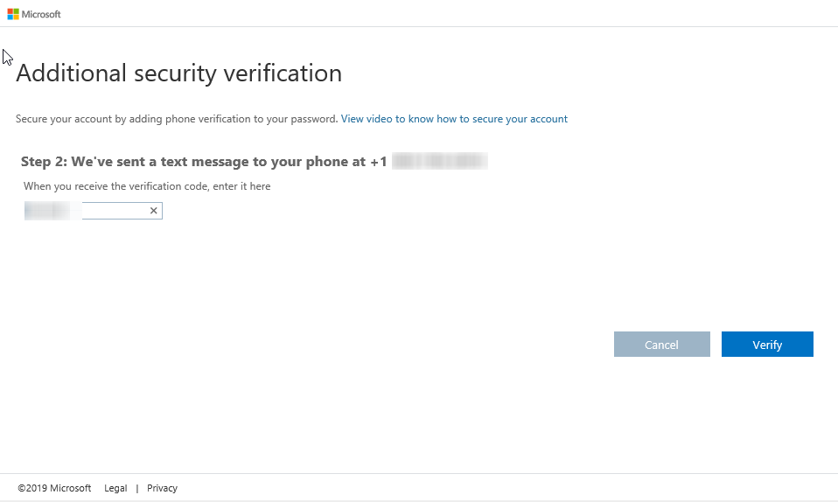This screenshot has width=838, height=502.
Task: Click the pipe separator between Legal and Privacy
Action: click(137, 488)
